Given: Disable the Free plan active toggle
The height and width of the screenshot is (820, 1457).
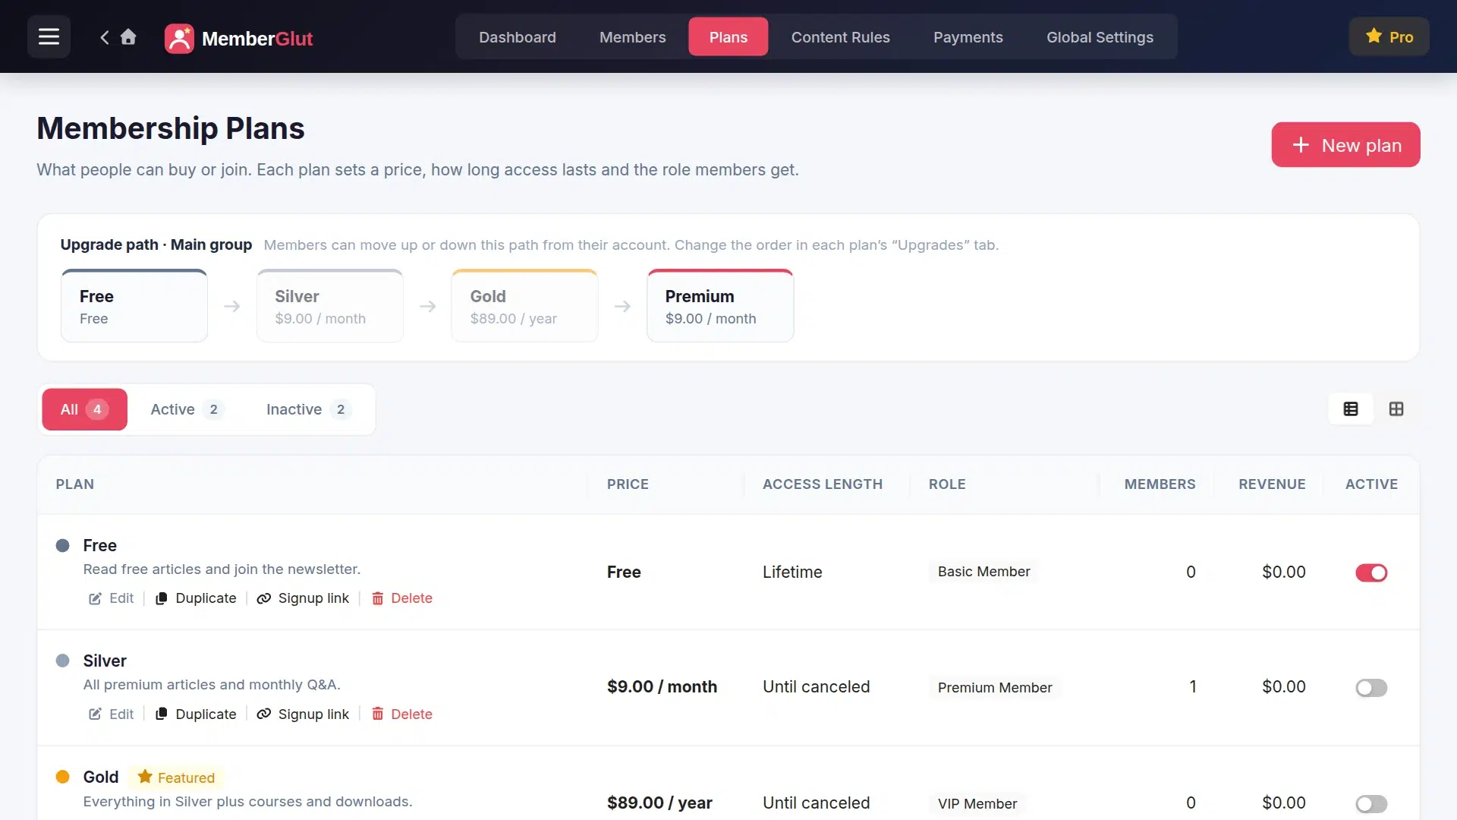Looking at the screenshot, I should (1371, 572).
